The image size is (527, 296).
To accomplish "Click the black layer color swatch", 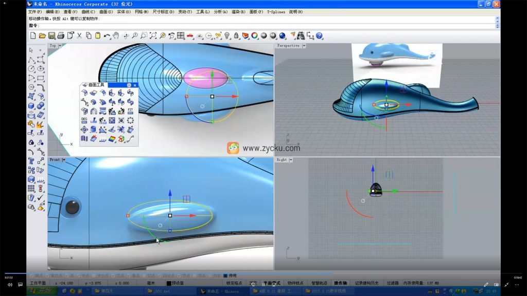I will (x=169, y=283).
